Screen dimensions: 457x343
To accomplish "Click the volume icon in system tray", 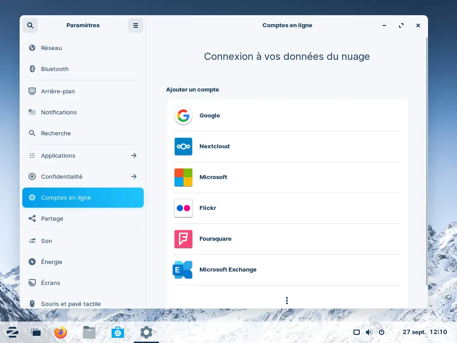I will point(369,332).
